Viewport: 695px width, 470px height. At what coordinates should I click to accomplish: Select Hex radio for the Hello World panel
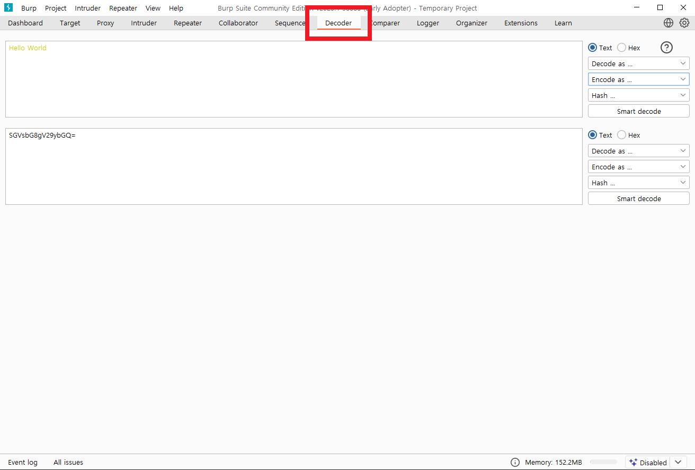[629, 48]
